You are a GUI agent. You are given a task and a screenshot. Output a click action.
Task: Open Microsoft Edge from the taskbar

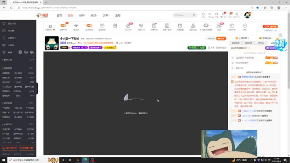[x=85, y=160]
